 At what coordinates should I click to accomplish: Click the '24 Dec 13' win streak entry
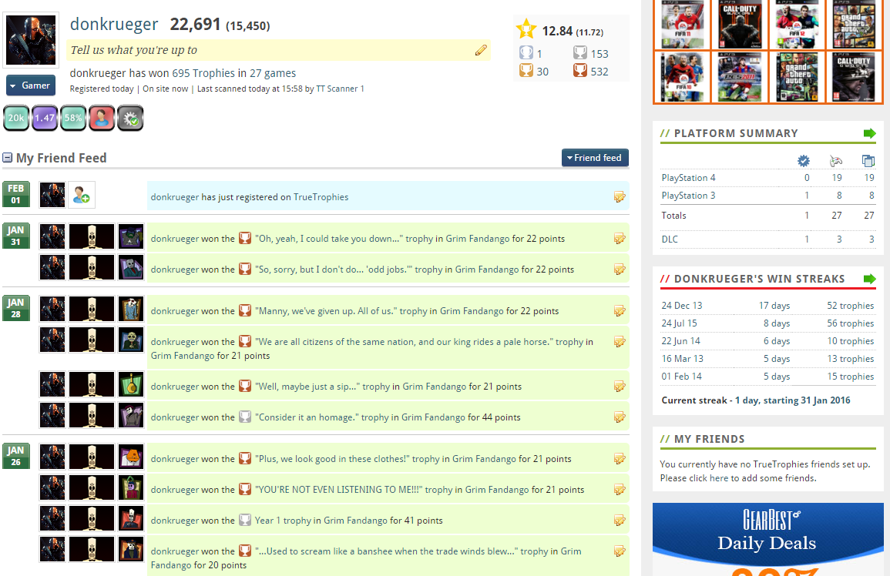coord(682,305)
